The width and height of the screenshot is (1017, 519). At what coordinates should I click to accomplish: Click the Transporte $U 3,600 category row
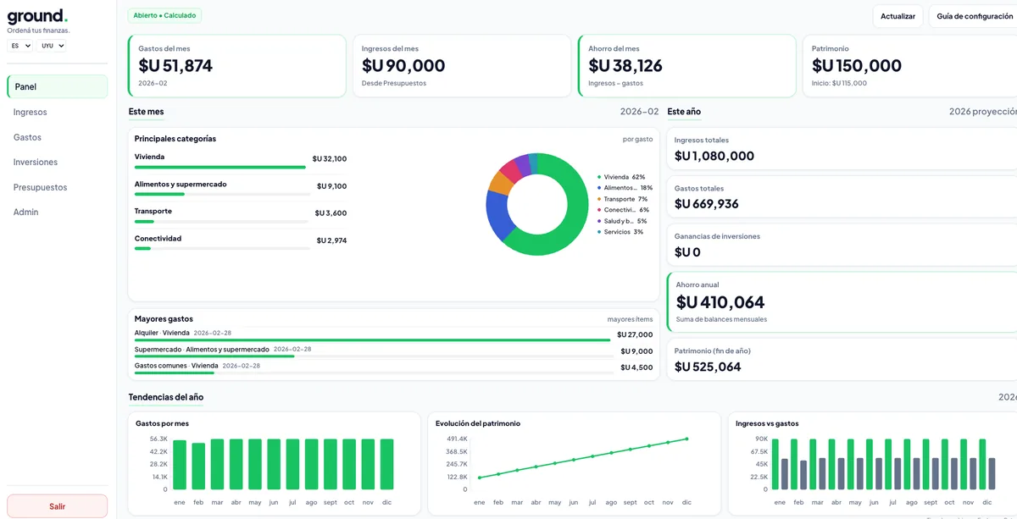click(241, 215)
